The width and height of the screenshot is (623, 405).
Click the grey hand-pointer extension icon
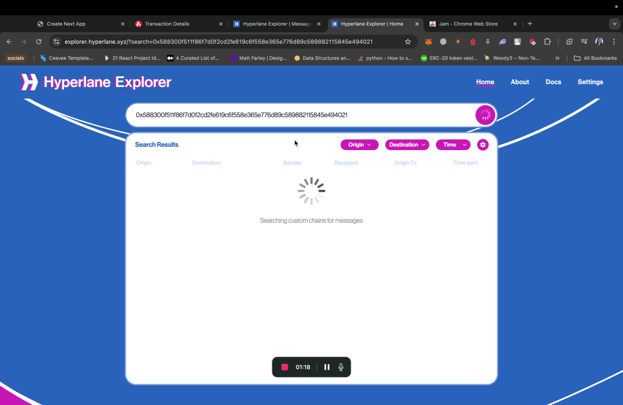pos(518,42)
